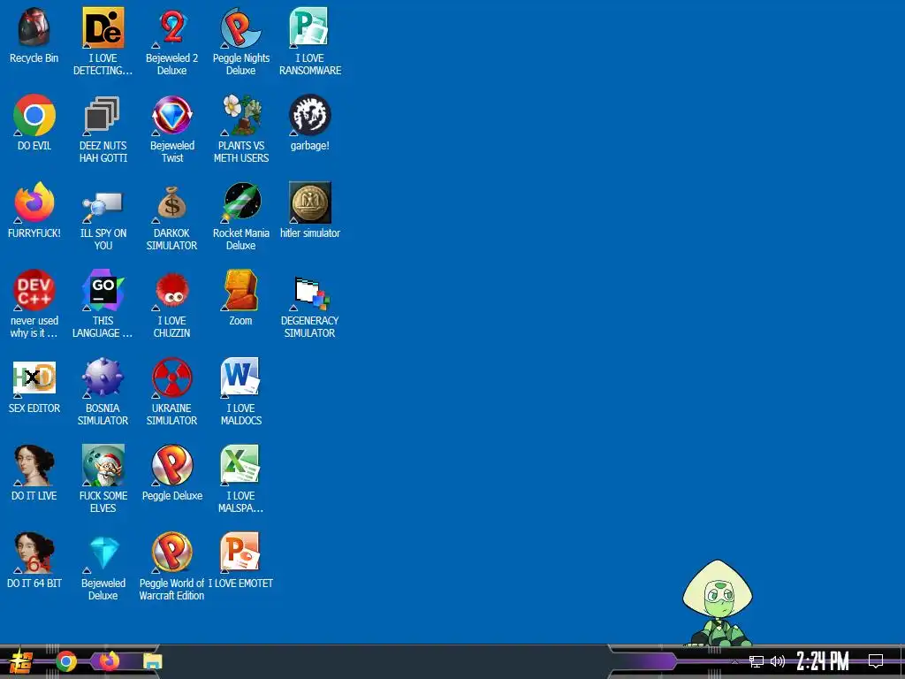This screenshot has height=679, width=905.
Task: Open the 'I LOVE EMOTET' PowerPoint icon
Action: 241,553
